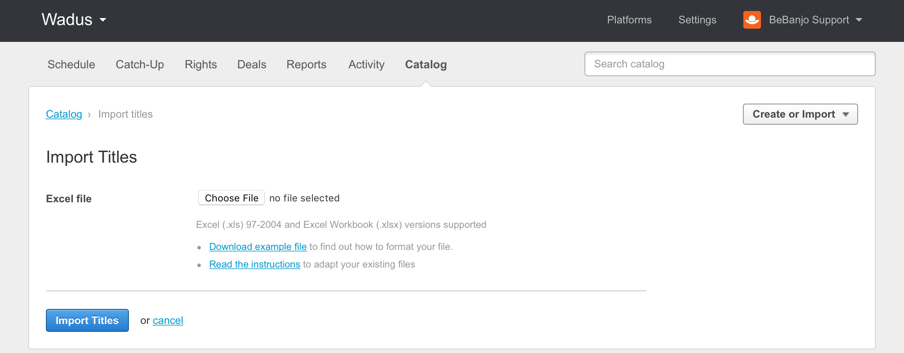Viewport: 904px width, 353px height.
Task: Open the Create or Import dropdown
Action: pyautogui.click(x=800, y=114)
